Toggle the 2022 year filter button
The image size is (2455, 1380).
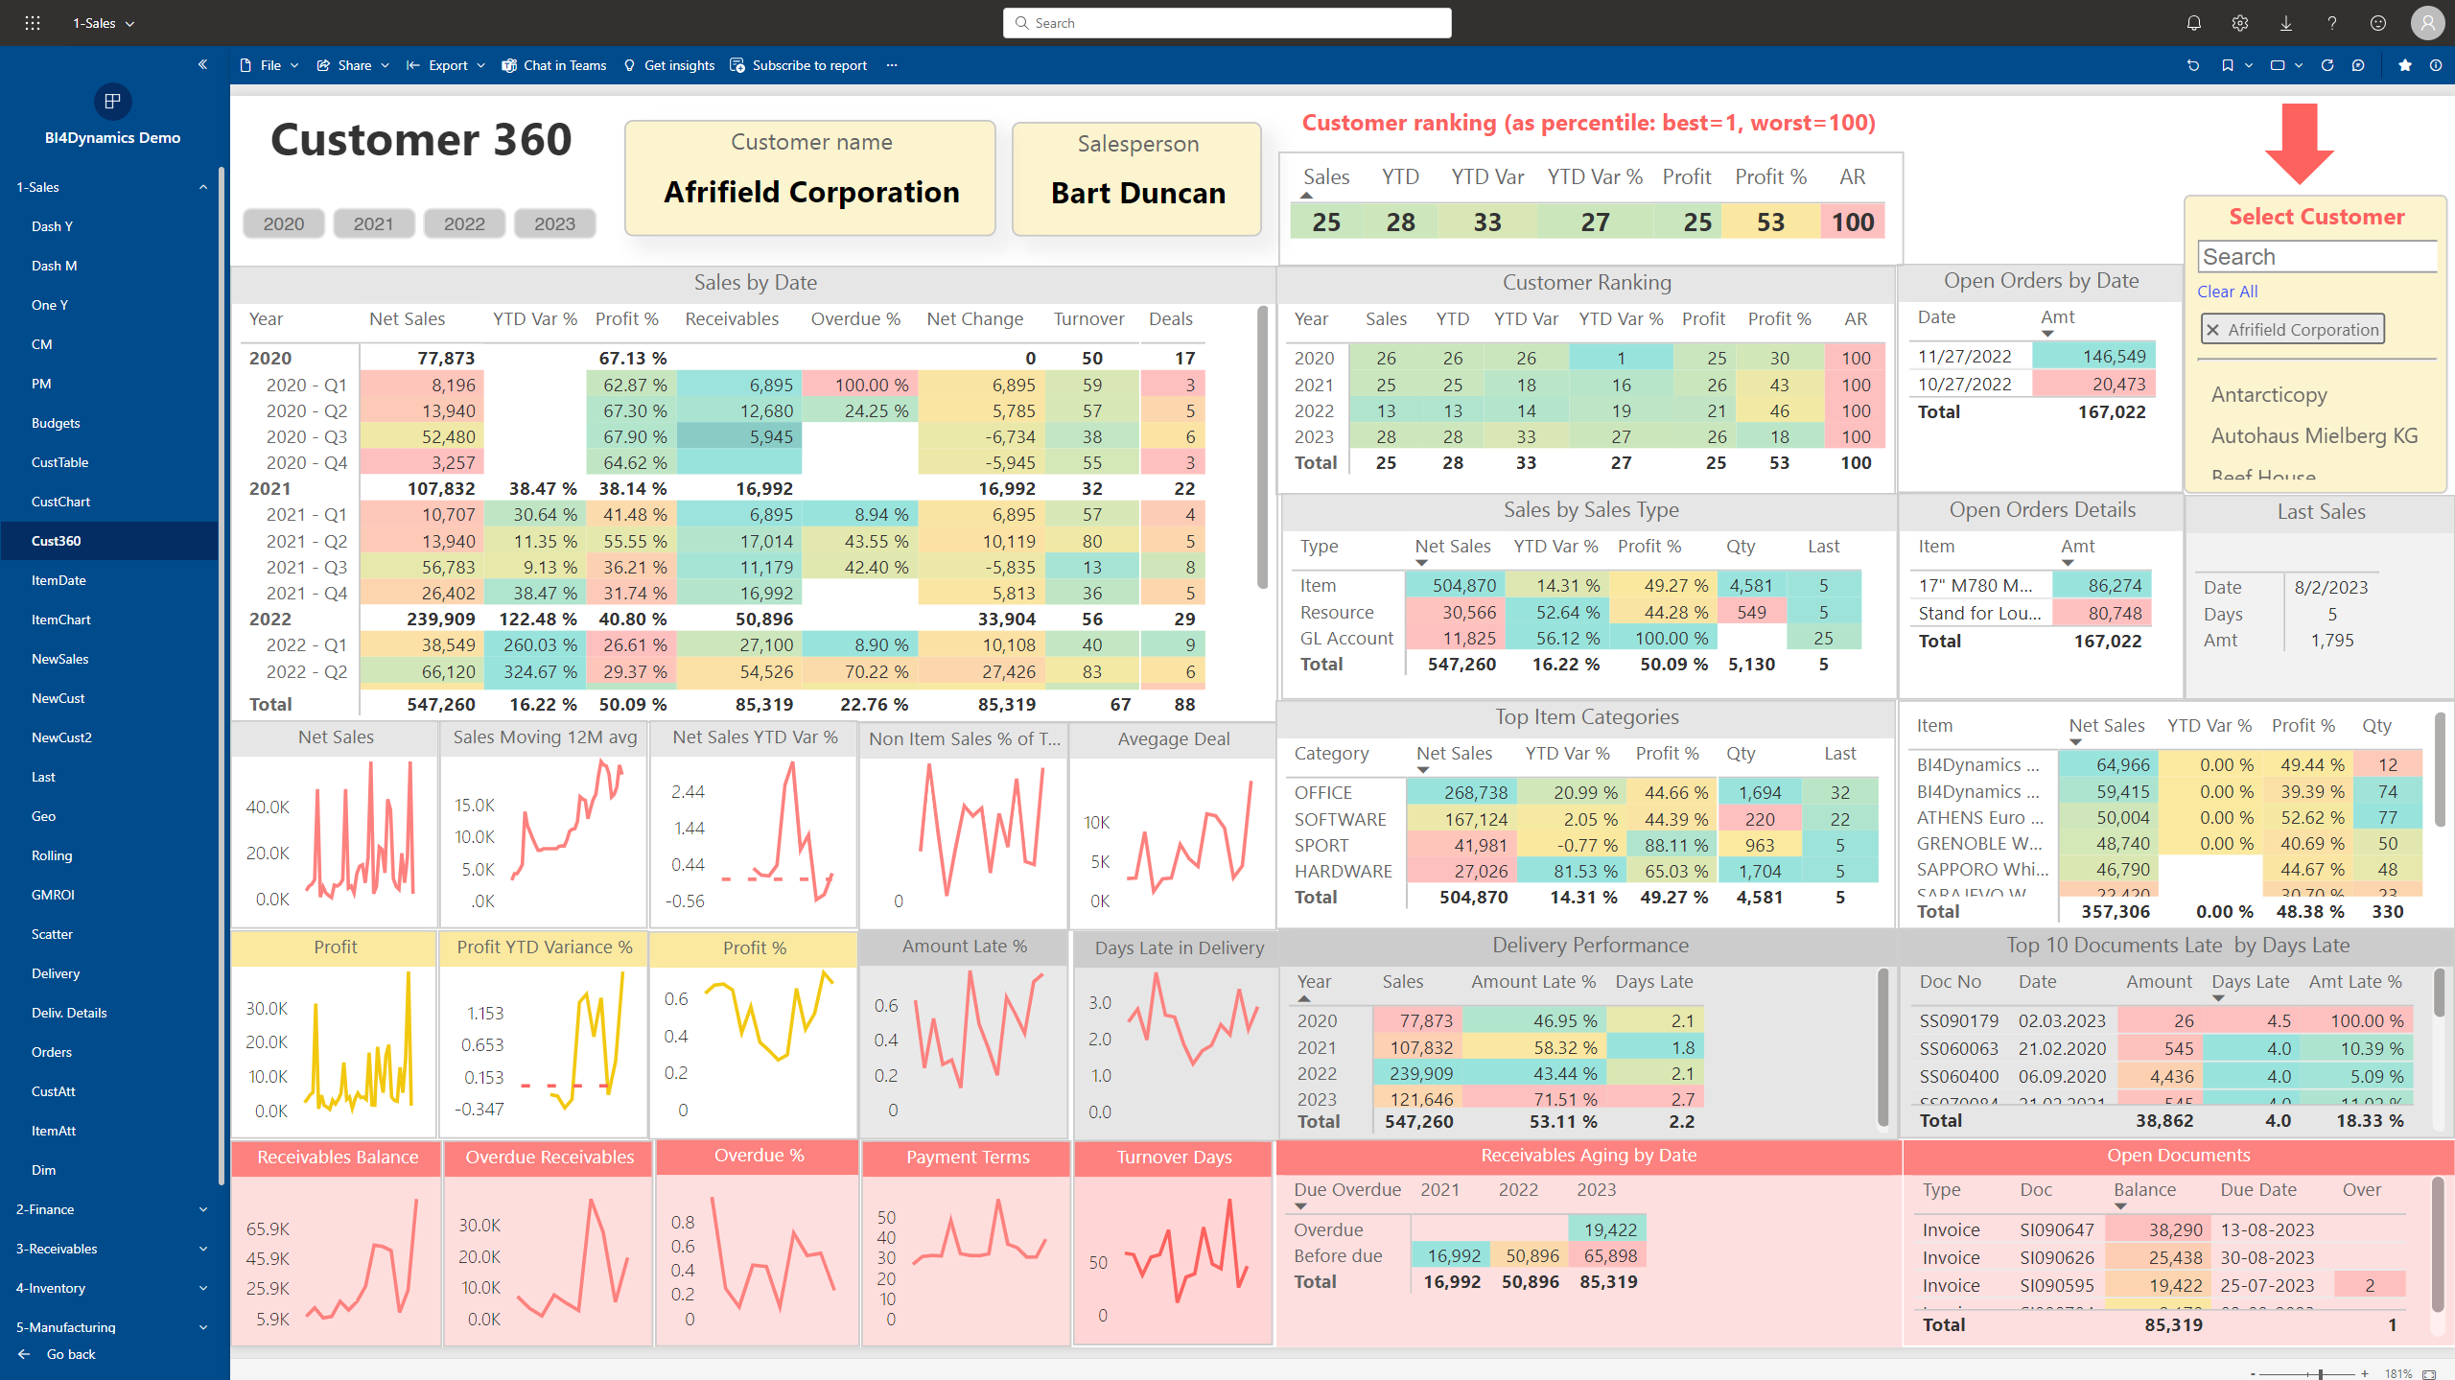click(464, 223)
